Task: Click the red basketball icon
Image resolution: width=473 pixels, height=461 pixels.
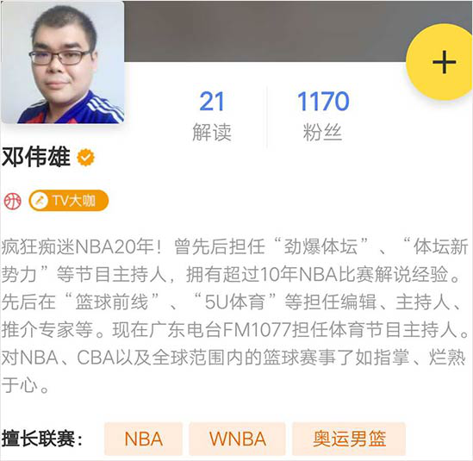Action: click(12, 201)
